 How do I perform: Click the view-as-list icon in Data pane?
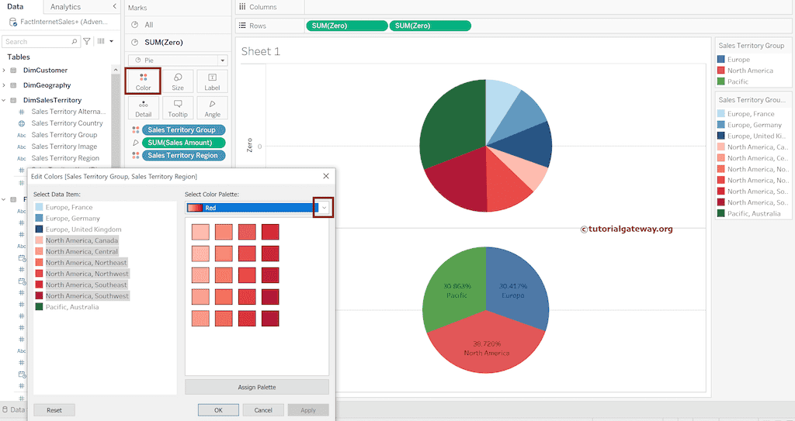[x=101, y=41]
